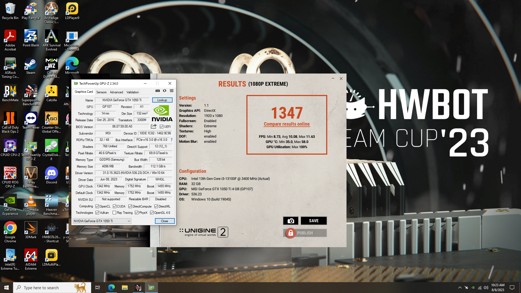Open the CrystalDiskMark 8 shortcut
This screenshot has height=293, width=521.
pyautogui.click(x=52, y=150)
